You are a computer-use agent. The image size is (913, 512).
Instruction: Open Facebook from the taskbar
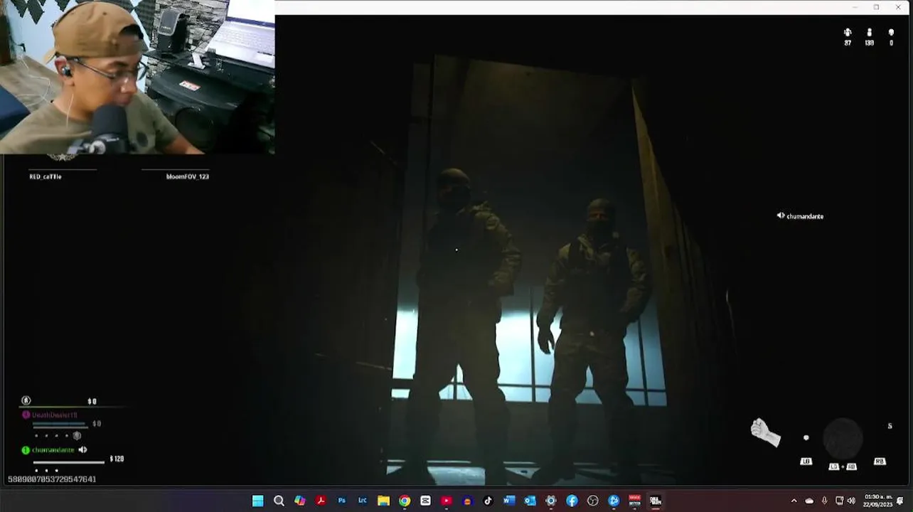point(572,501)
